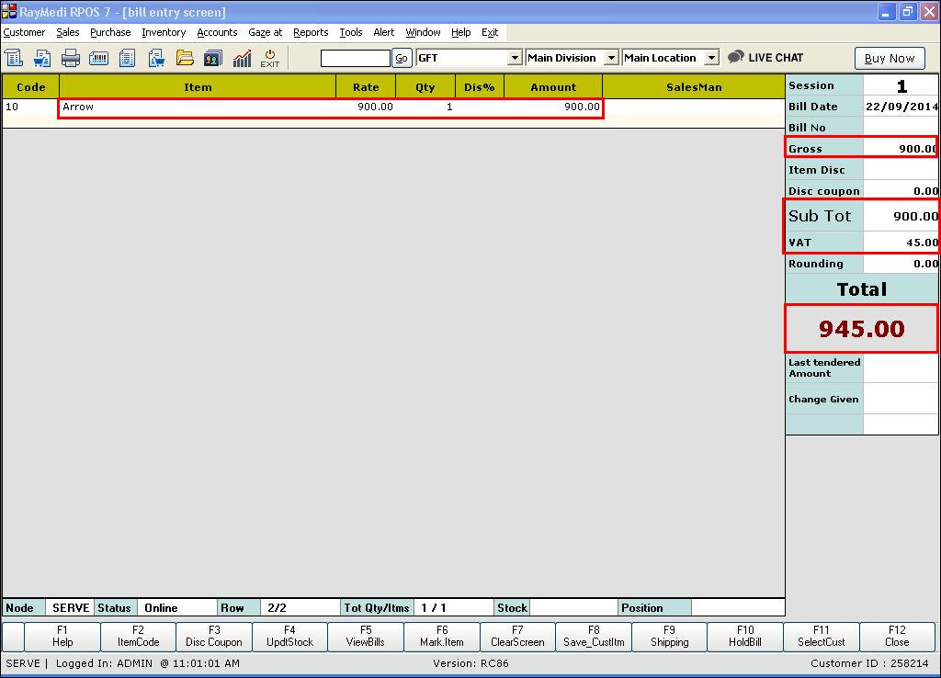941x678 pixels.
Task: Click the search input field beside Go
Action: click(x=356, y=58)
